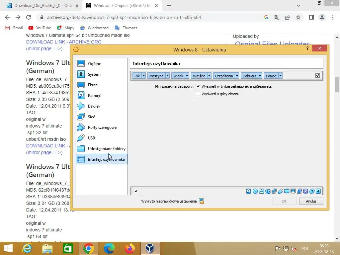The width and height of the screenshot is (340, 255).
Task: Open the Tłumacz bookmark
Action: [x=126, y=28]
